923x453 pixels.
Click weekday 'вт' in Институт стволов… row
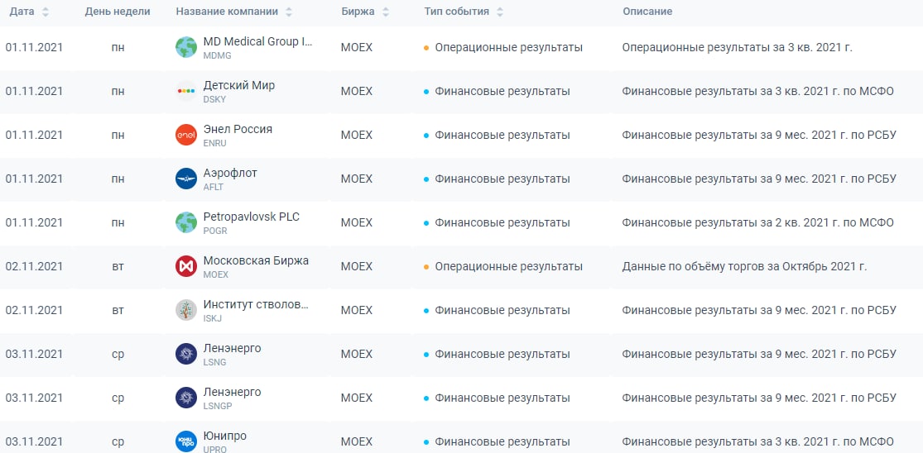click(x=118, y=310)
